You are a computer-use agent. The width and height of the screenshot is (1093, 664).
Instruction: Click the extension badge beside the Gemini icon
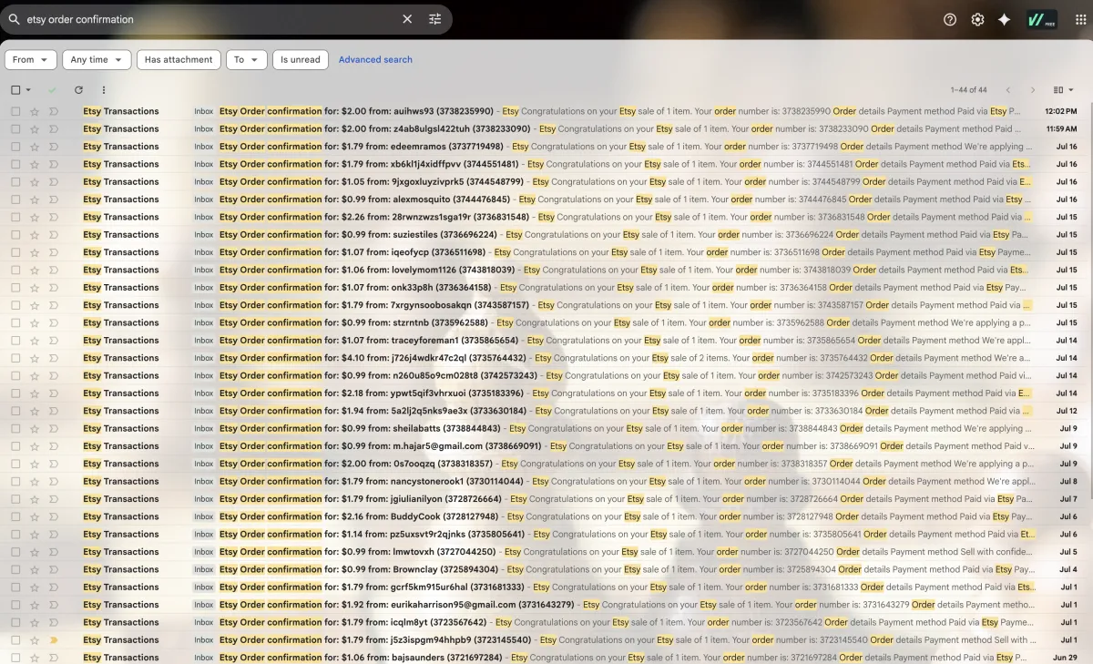coord(1042,19)
